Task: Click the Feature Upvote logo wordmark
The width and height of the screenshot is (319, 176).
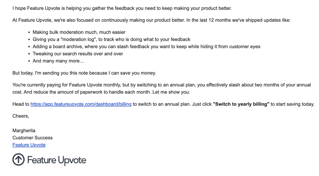Action: (x=57, y=160)
